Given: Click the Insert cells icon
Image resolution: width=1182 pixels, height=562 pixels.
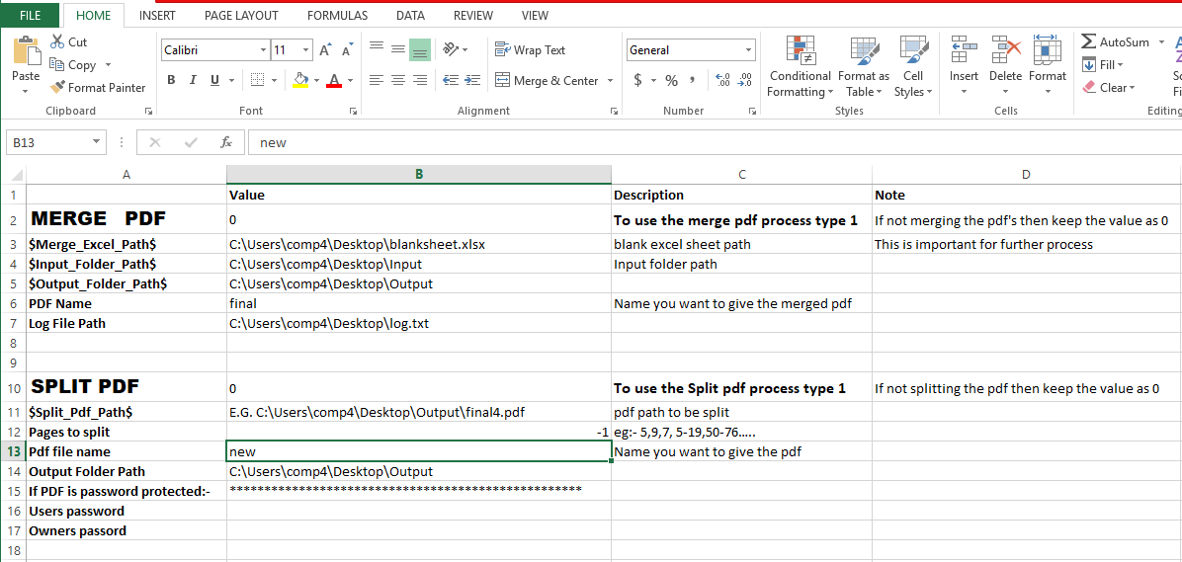Looking at the screenshot, I should point(964,51).
